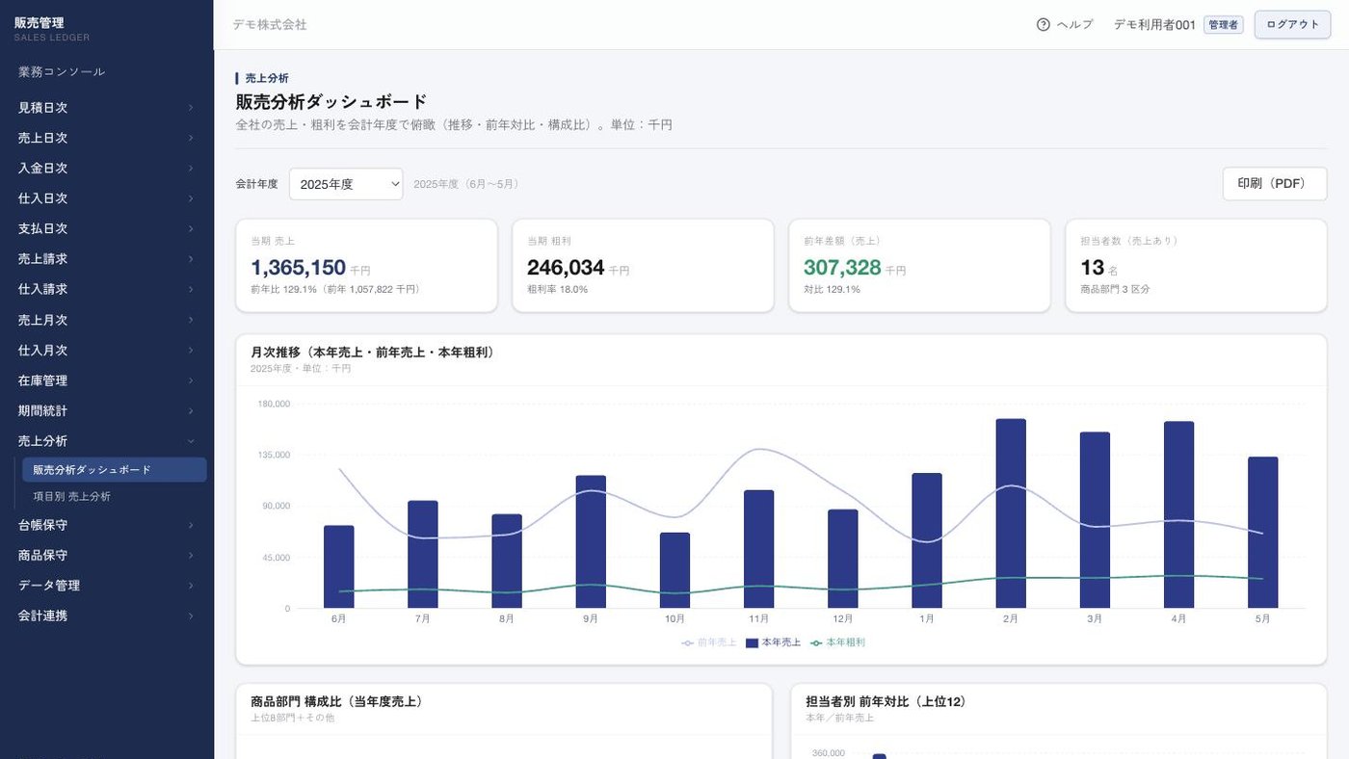Toggle 本年粗利 series in chart legend
Viewport: 1349px width, 759px height.
837,642
